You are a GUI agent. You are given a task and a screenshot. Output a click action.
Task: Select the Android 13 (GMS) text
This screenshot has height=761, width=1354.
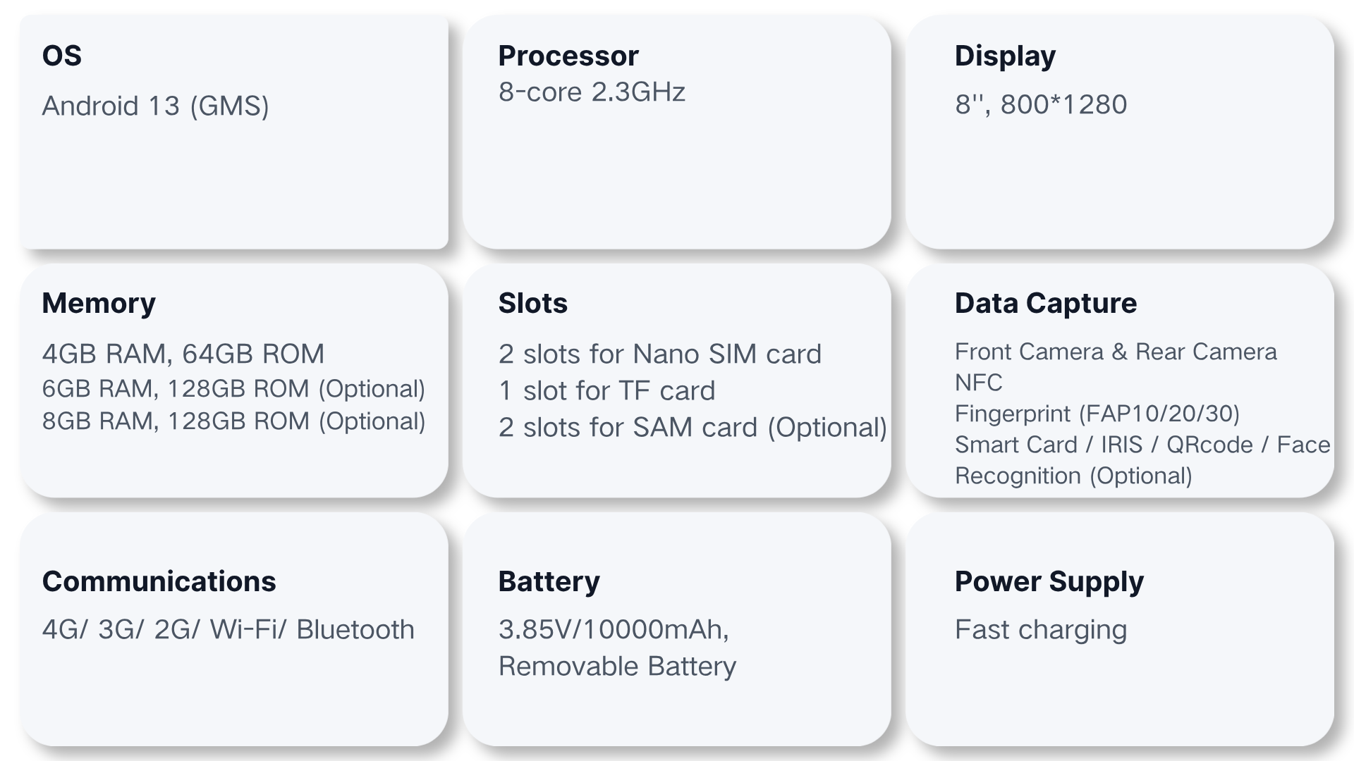(x=155, y=106)
